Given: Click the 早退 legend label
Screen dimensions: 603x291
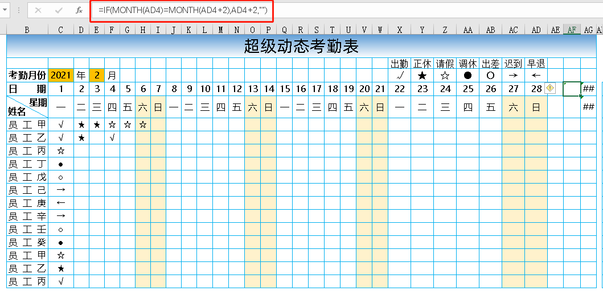Looking at the screenshot, I should (x=536, y=63).
